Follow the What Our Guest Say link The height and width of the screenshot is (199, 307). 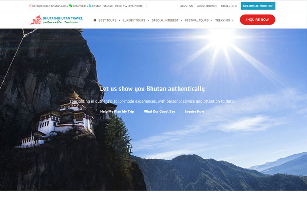(x=159, y=111)
